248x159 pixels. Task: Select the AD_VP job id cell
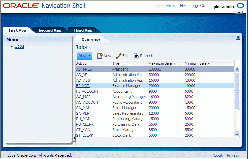pos(94,75)
